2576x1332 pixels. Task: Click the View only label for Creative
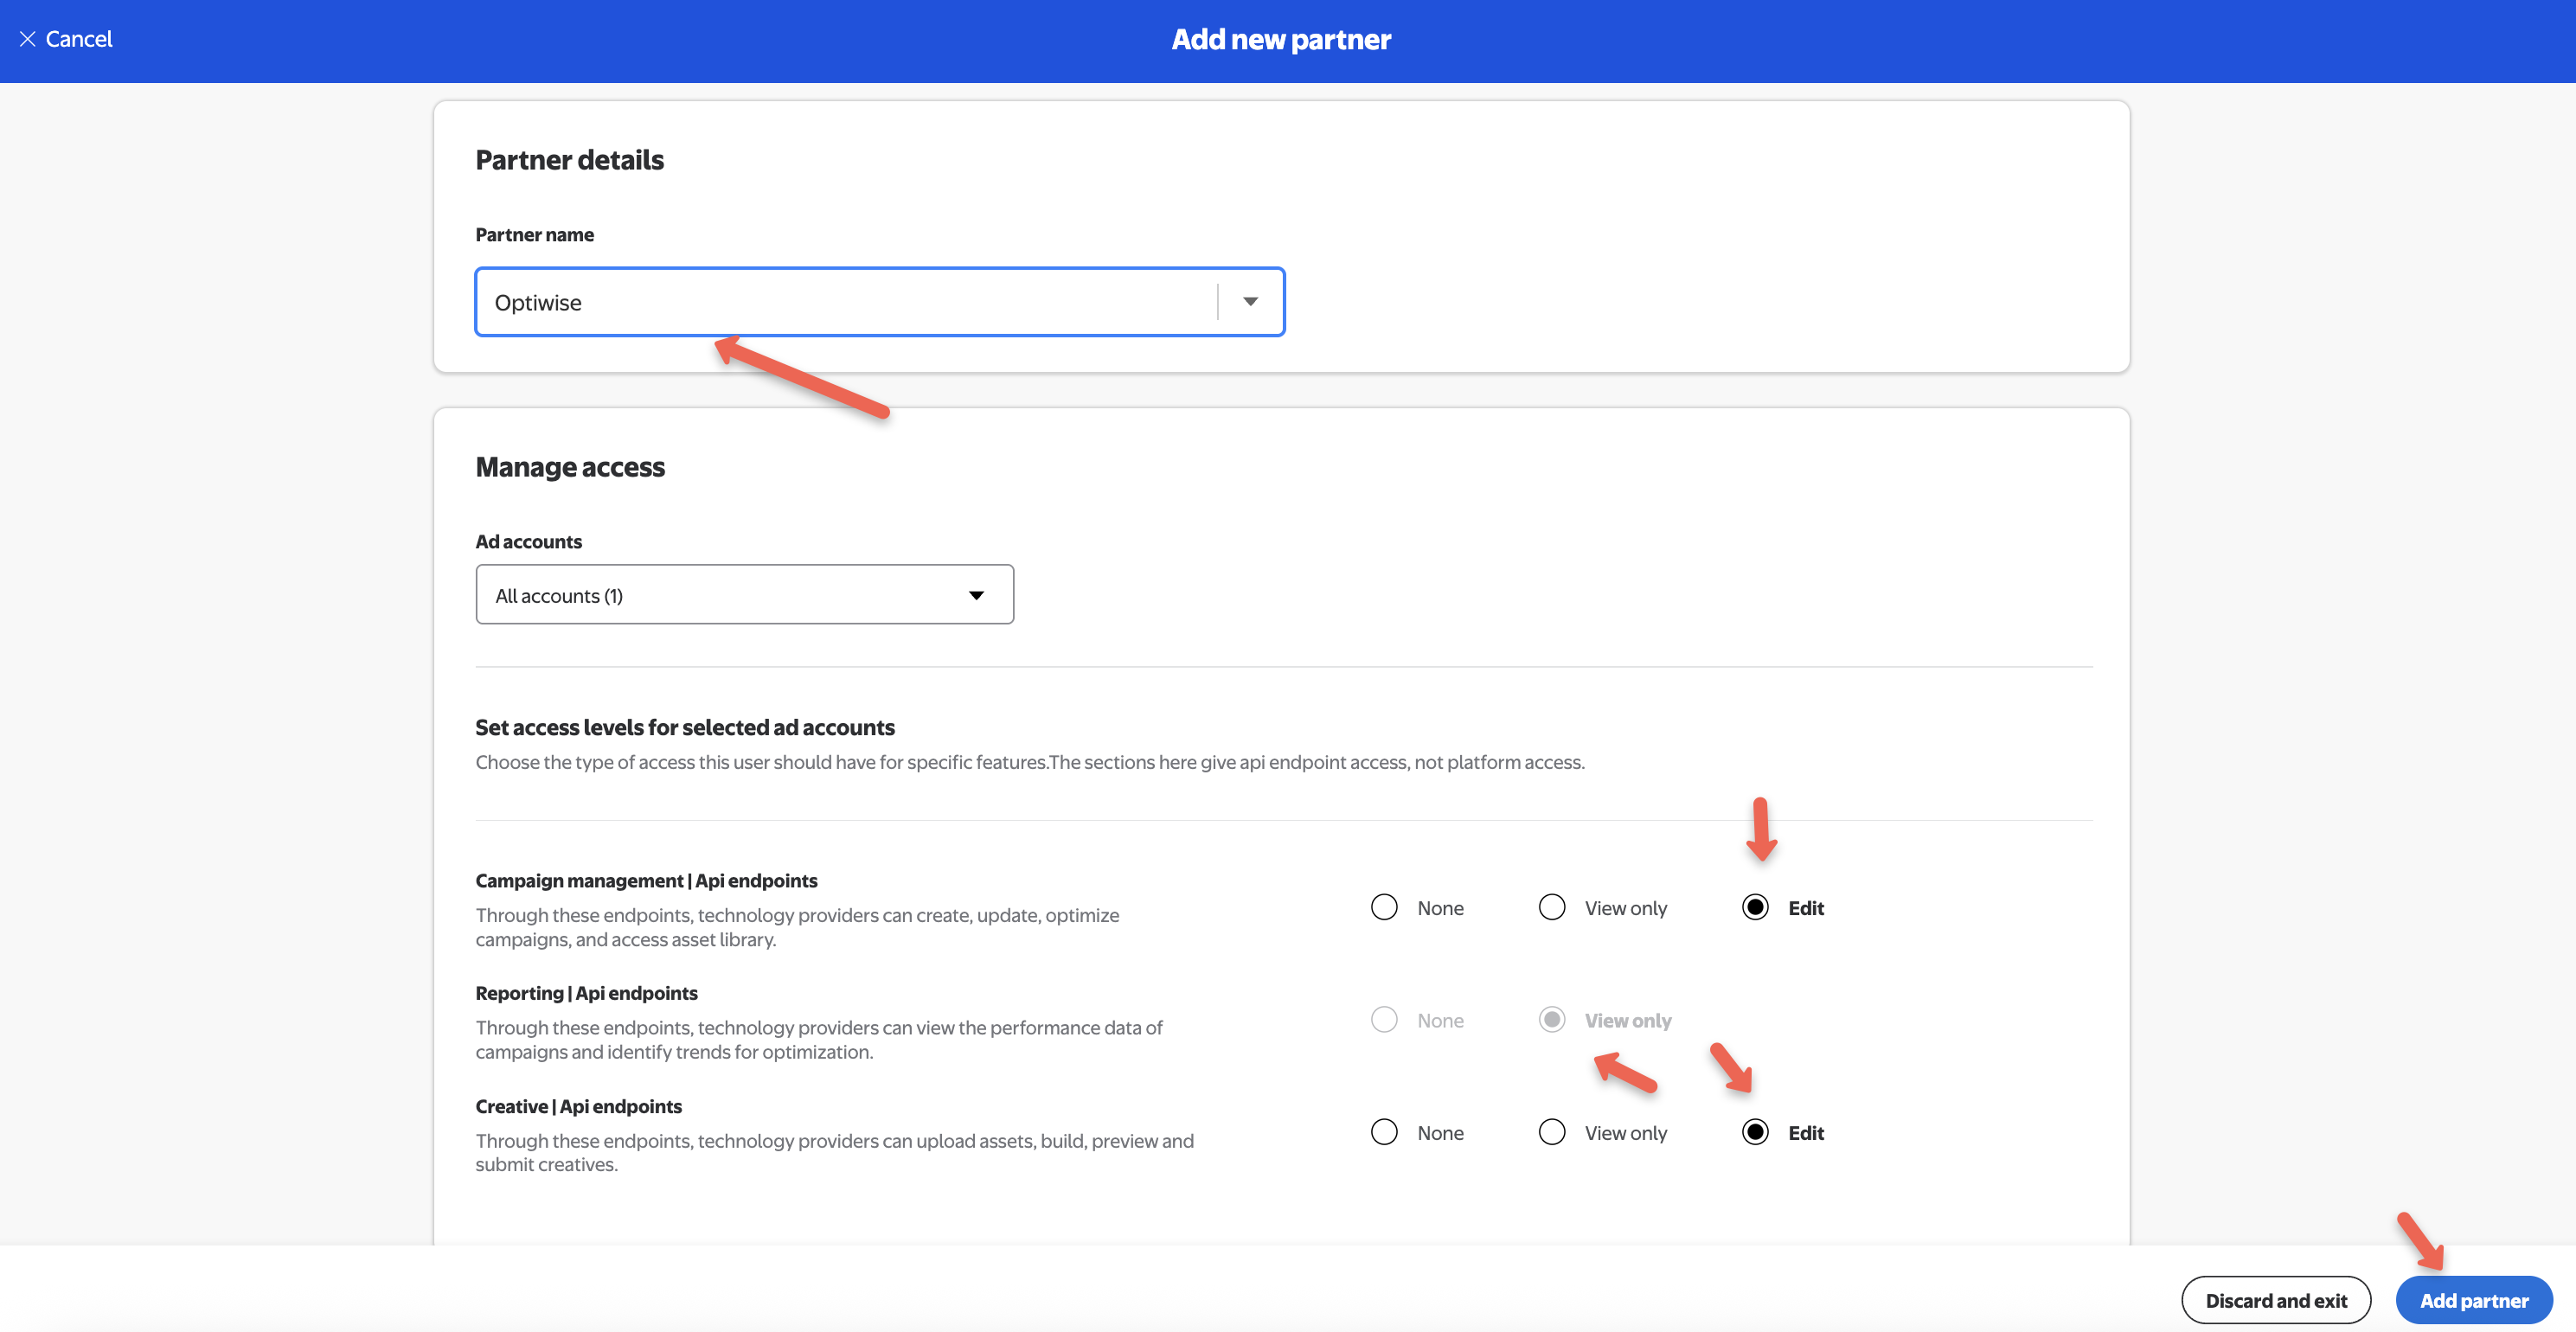(x=1625, y=1133)
